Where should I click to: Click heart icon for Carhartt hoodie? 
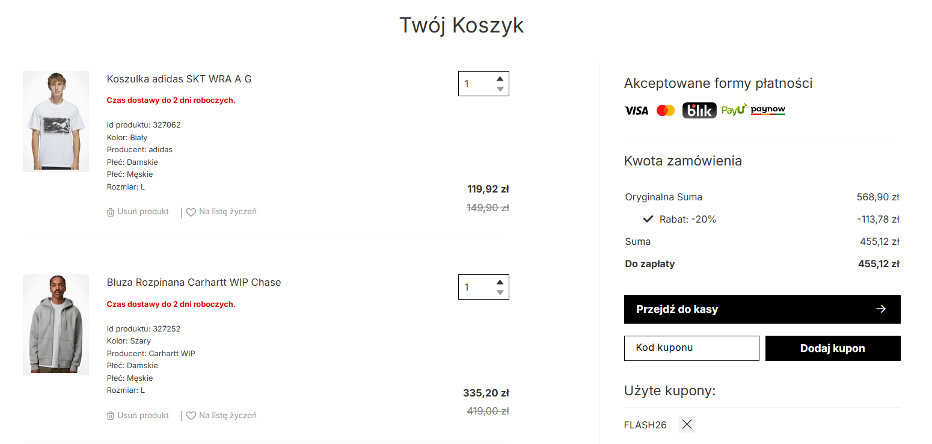[x=191, y=416]
